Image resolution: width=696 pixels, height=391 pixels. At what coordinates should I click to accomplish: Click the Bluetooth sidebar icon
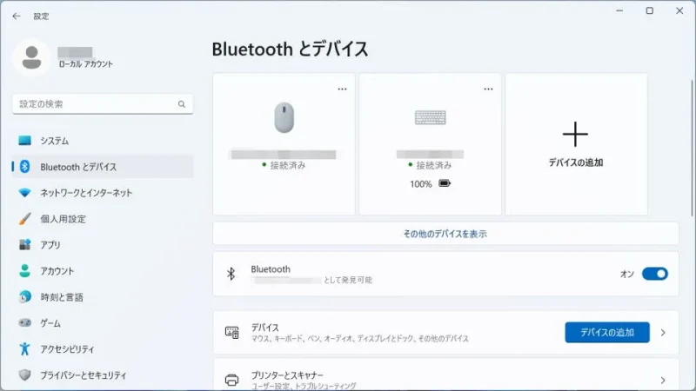pos(25,167)
